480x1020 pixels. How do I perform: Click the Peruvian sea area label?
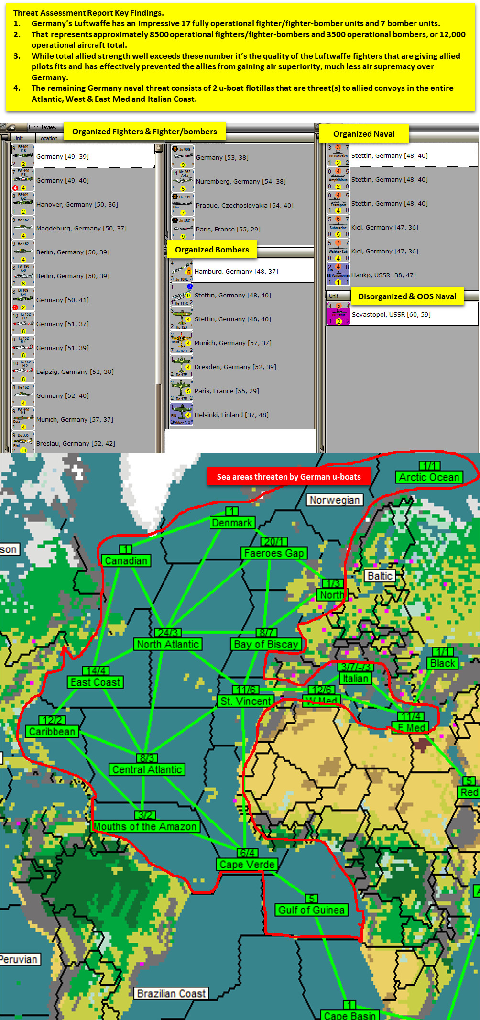[x=20, y=959]
